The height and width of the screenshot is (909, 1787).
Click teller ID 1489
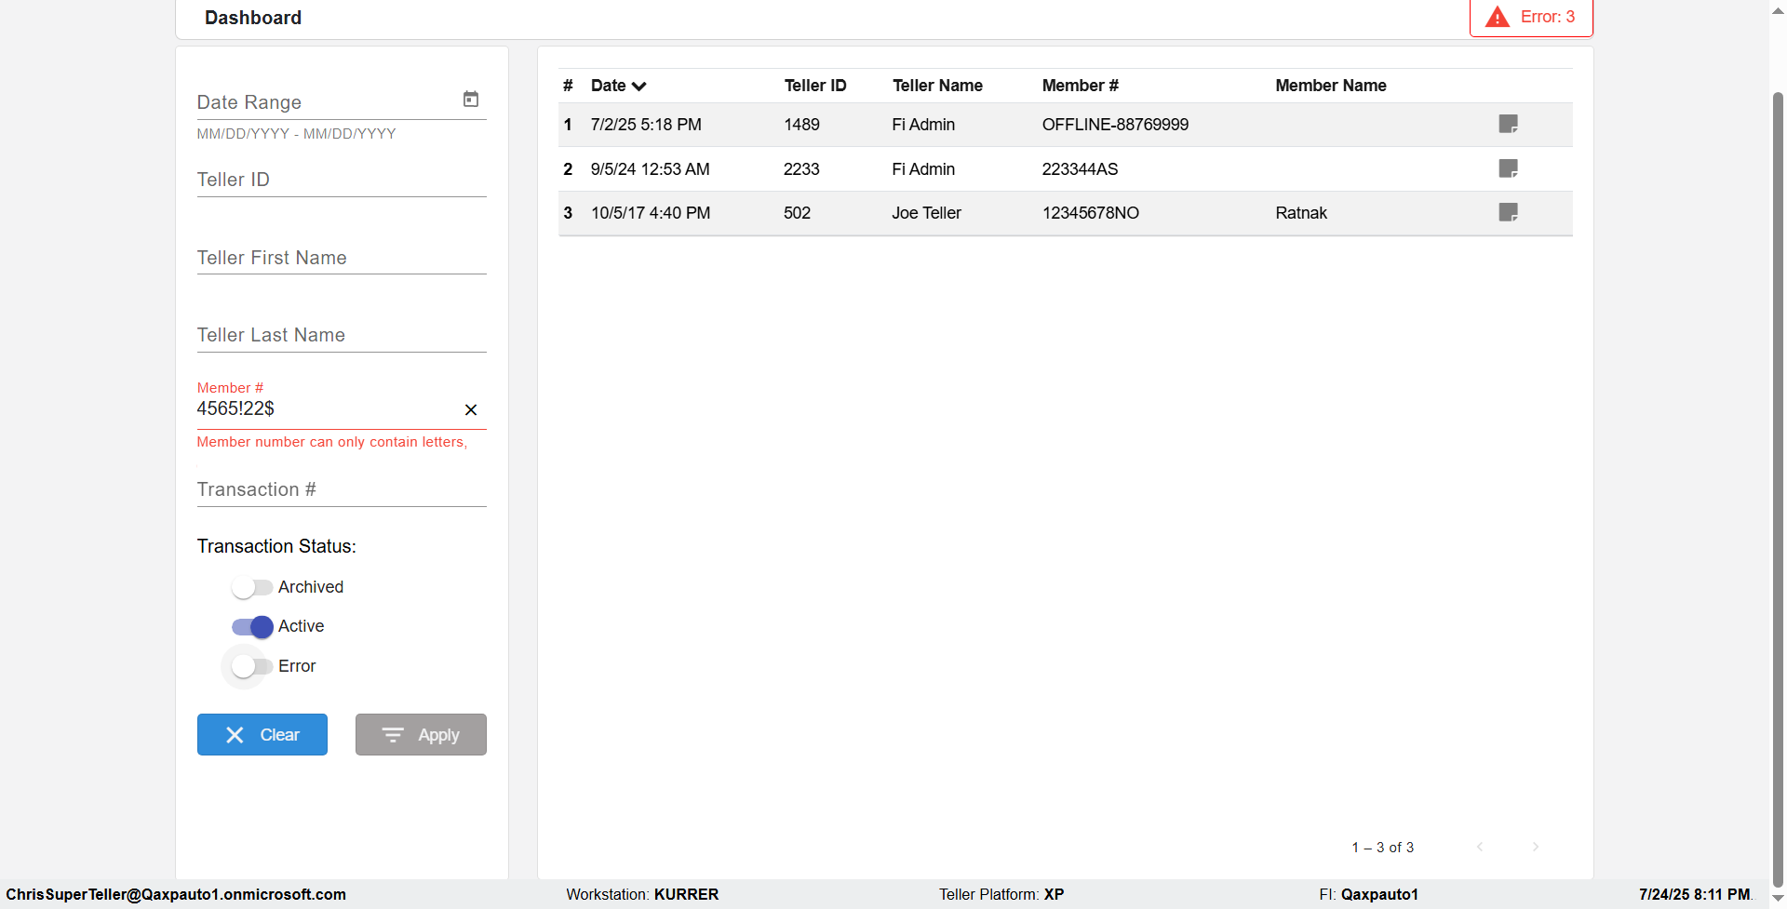click(801, 125)
